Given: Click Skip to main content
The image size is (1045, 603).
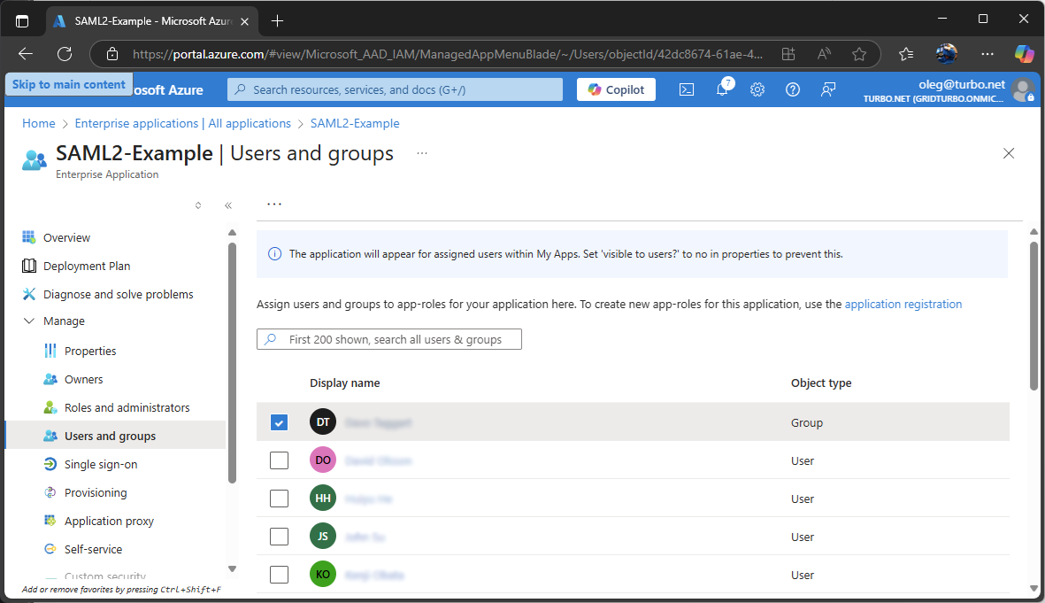Looking at the screenshot, I should pos(68,83).
